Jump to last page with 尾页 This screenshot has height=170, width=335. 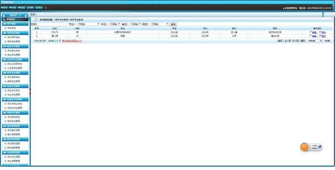click(303, 41)
